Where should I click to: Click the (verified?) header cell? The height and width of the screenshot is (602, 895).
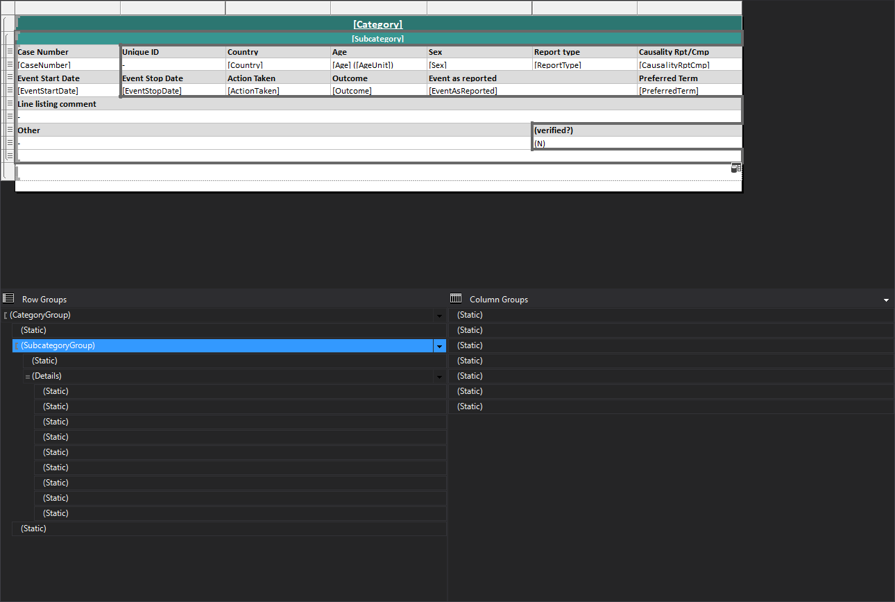(638, 130)
